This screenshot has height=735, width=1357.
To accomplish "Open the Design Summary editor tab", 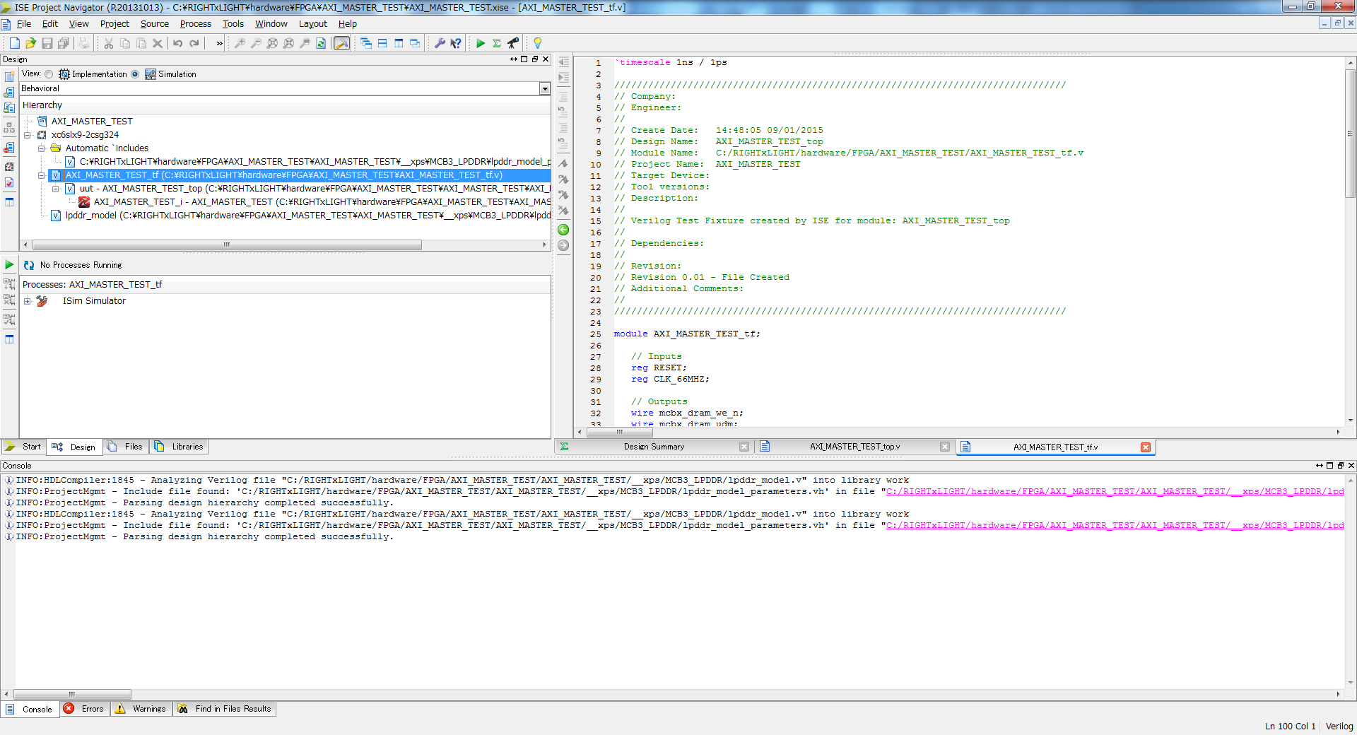I will click(654, 447).
